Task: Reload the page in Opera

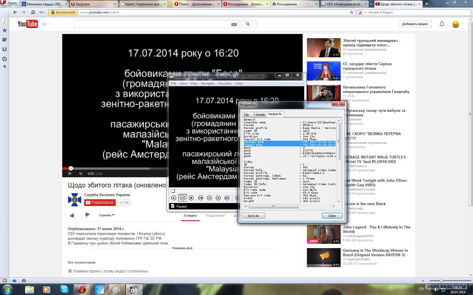Action: pyautogui.click(x=33, y=12)
